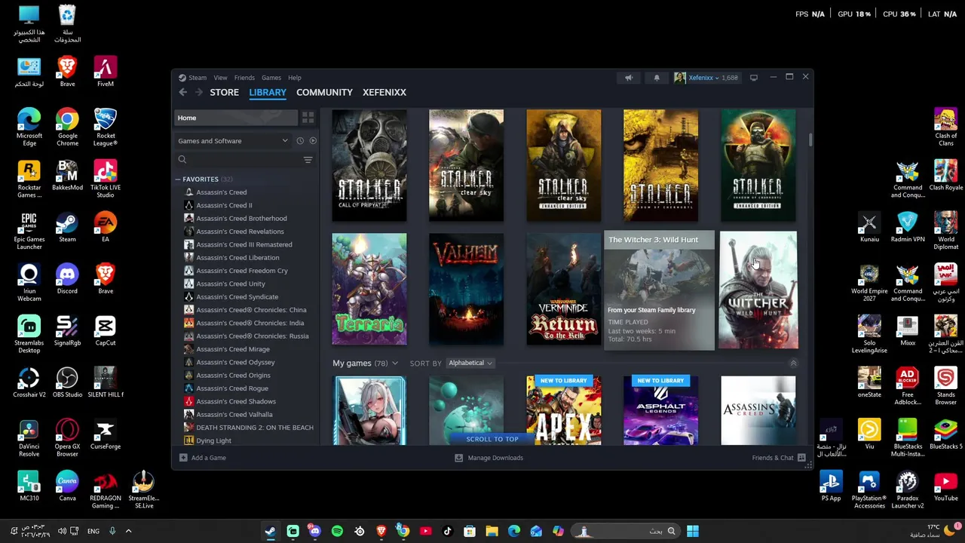Go forward with Steam's forward arrow
Screen dimensions: 965x543
199,92
